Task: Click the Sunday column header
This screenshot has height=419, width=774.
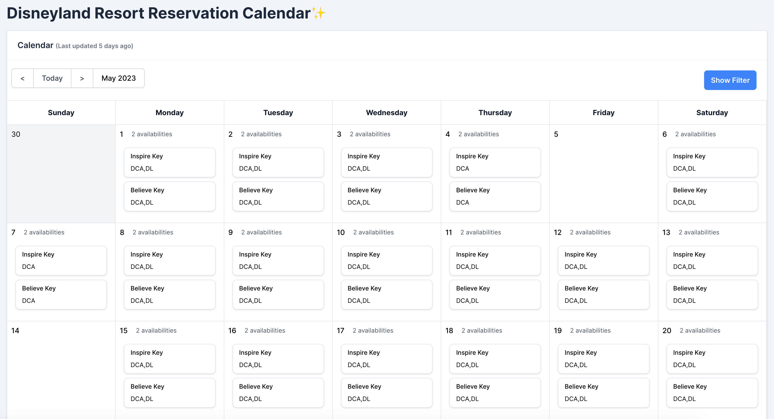Action: (61, 112)
